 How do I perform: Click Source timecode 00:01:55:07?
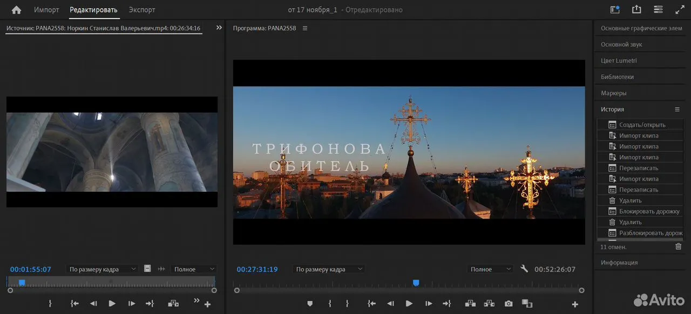point(30,269)
